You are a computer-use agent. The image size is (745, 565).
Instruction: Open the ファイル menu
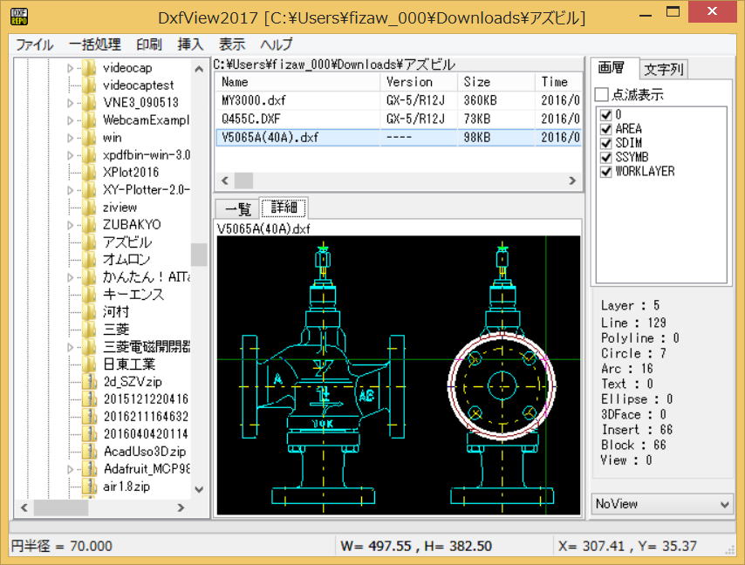point(34,44)
